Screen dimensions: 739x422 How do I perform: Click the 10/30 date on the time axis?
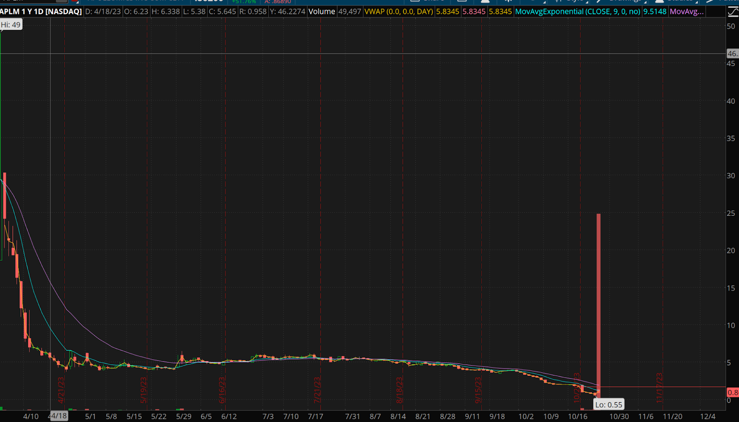619,416
